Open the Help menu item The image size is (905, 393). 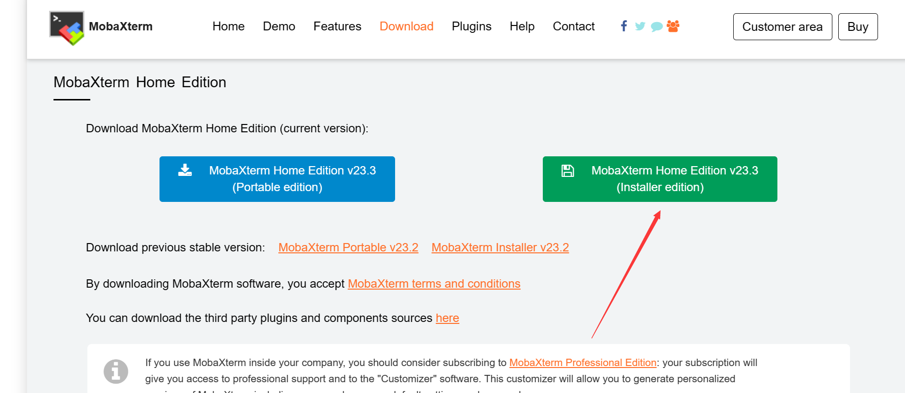[x=522, y=26]
